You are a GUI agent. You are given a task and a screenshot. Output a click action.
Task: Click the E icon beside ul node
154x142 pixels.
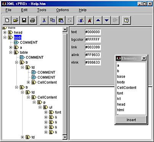tap(46, 107)
